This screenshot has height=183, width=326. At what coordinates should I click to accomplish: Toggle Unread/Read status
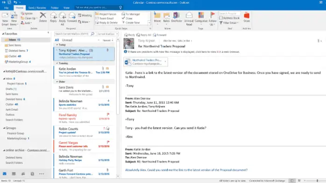point(189,19)
